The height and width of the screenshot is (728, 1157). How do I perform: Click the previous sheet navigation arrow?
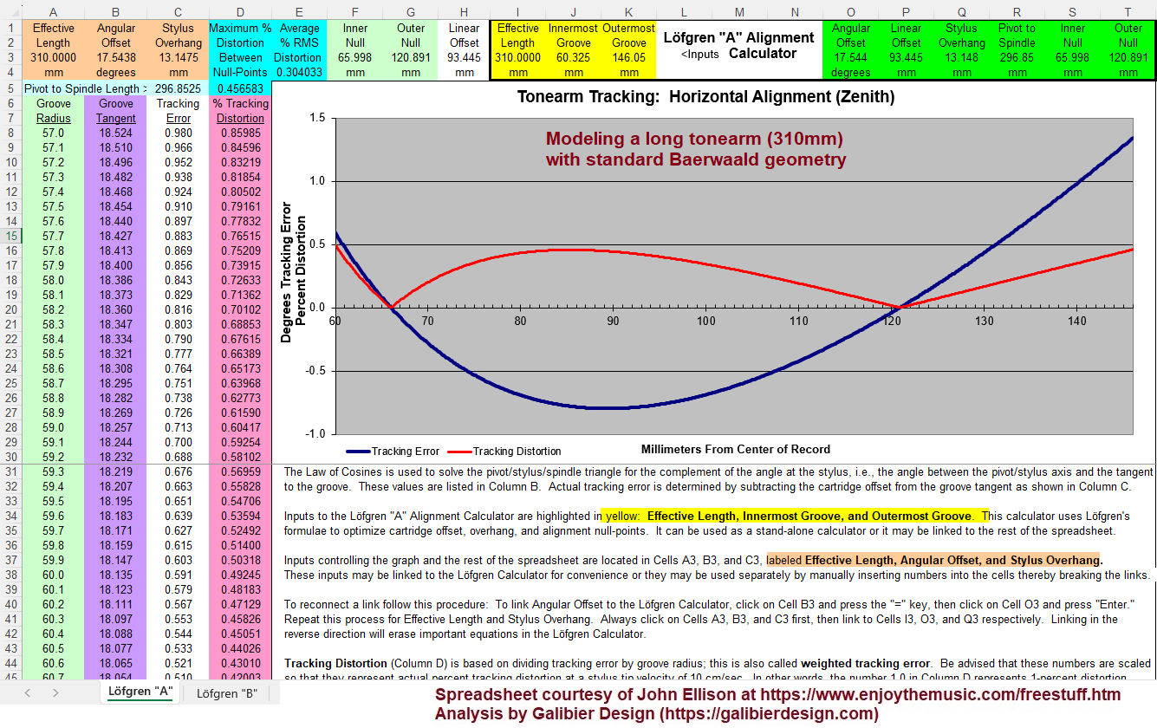28,692
